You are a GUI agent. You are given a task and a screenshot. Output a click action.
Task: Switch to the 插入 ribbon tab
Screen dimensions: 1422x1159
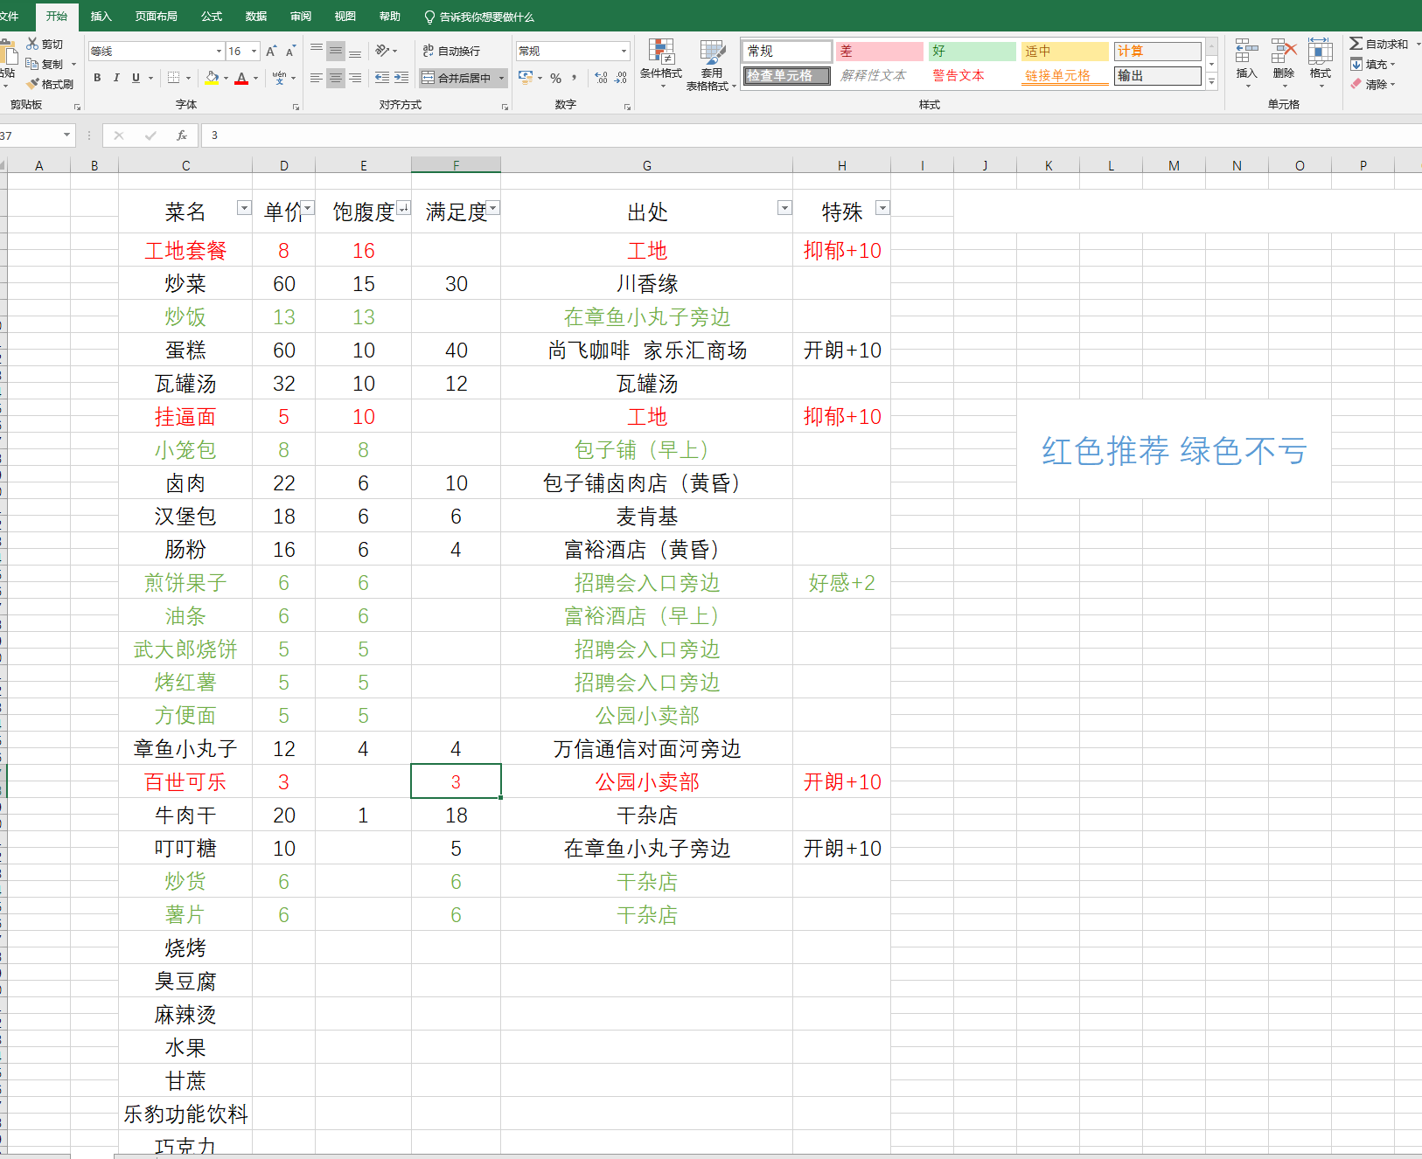tap(101, 16)
